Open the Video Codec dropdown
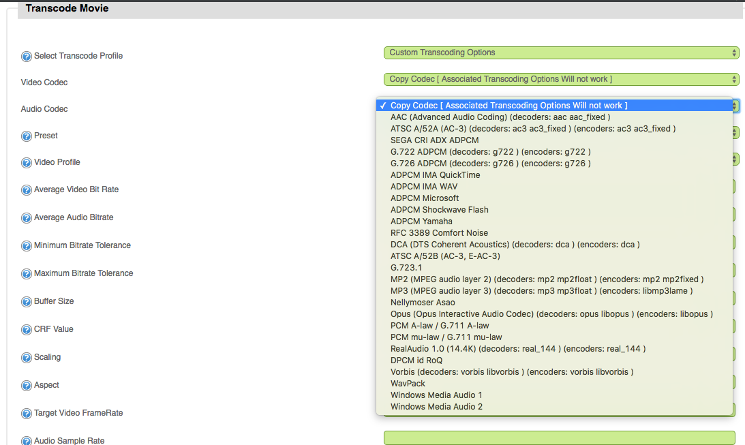 click(x=561, y=79)
